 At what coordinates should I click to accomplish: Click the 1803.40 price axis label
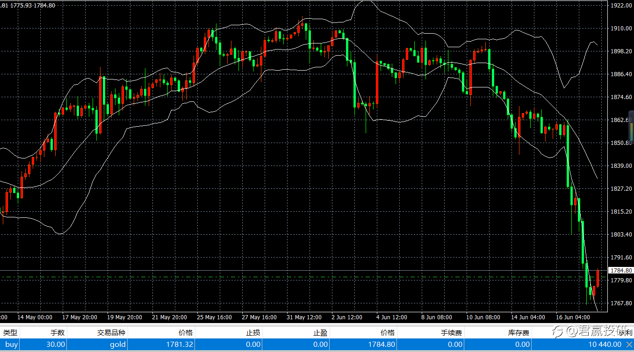pos(621,235)
